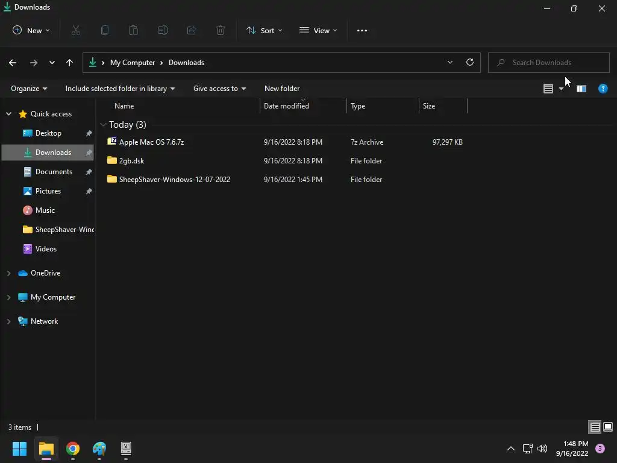This screenshot has width=617, height=463.
Task: Select the Apple Mac OS 7.6.7z file name
Action: (x=151, y=142)
